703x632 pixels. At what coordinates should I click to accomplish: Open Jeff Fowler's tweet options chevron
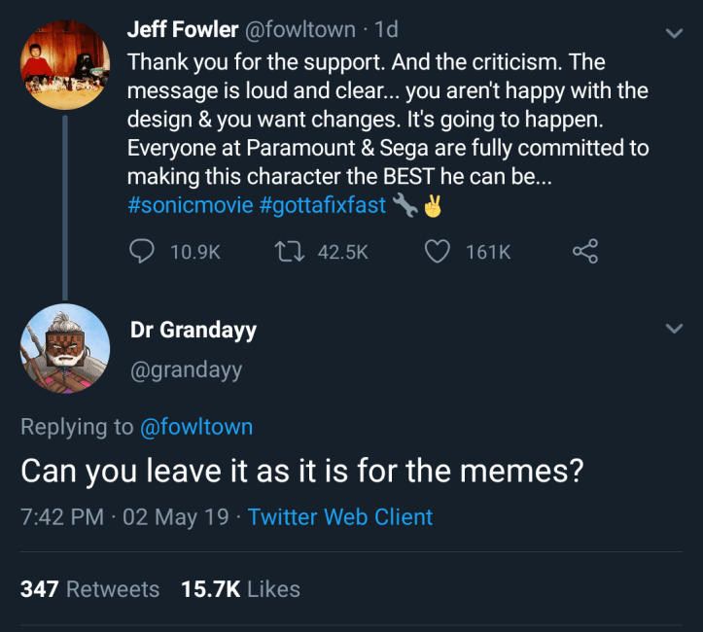coord(673,33)
